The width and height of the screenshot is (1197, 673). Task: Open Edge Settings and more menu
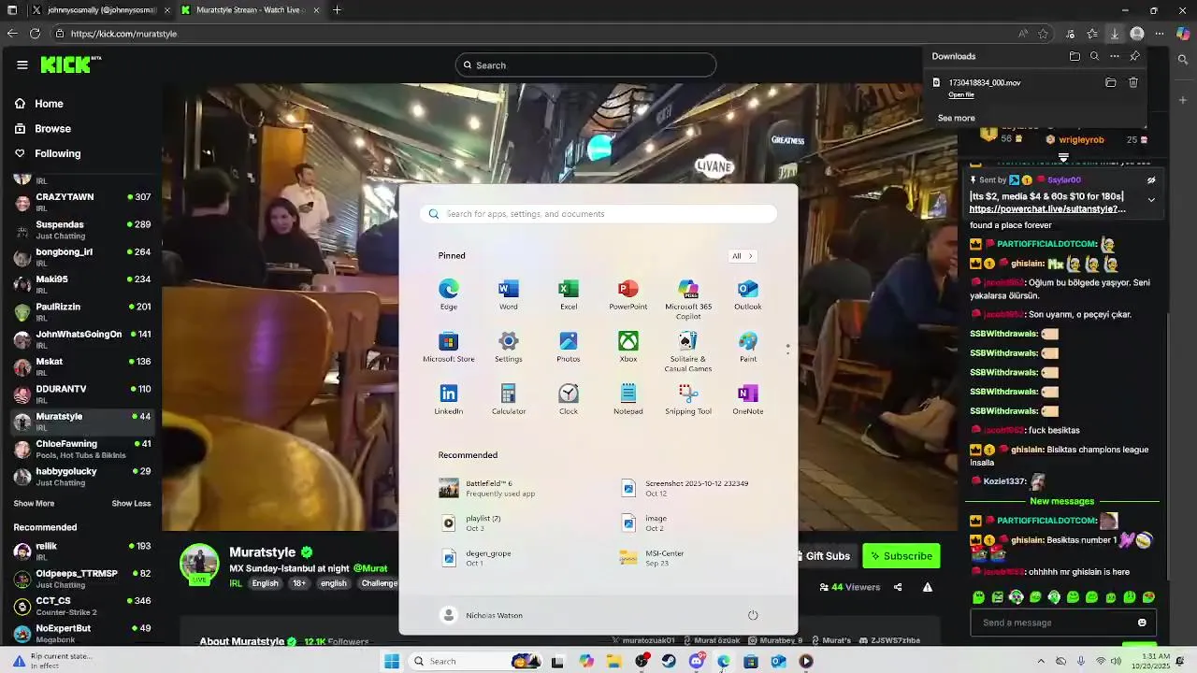pyautogui.click(x=1160, y=34)
